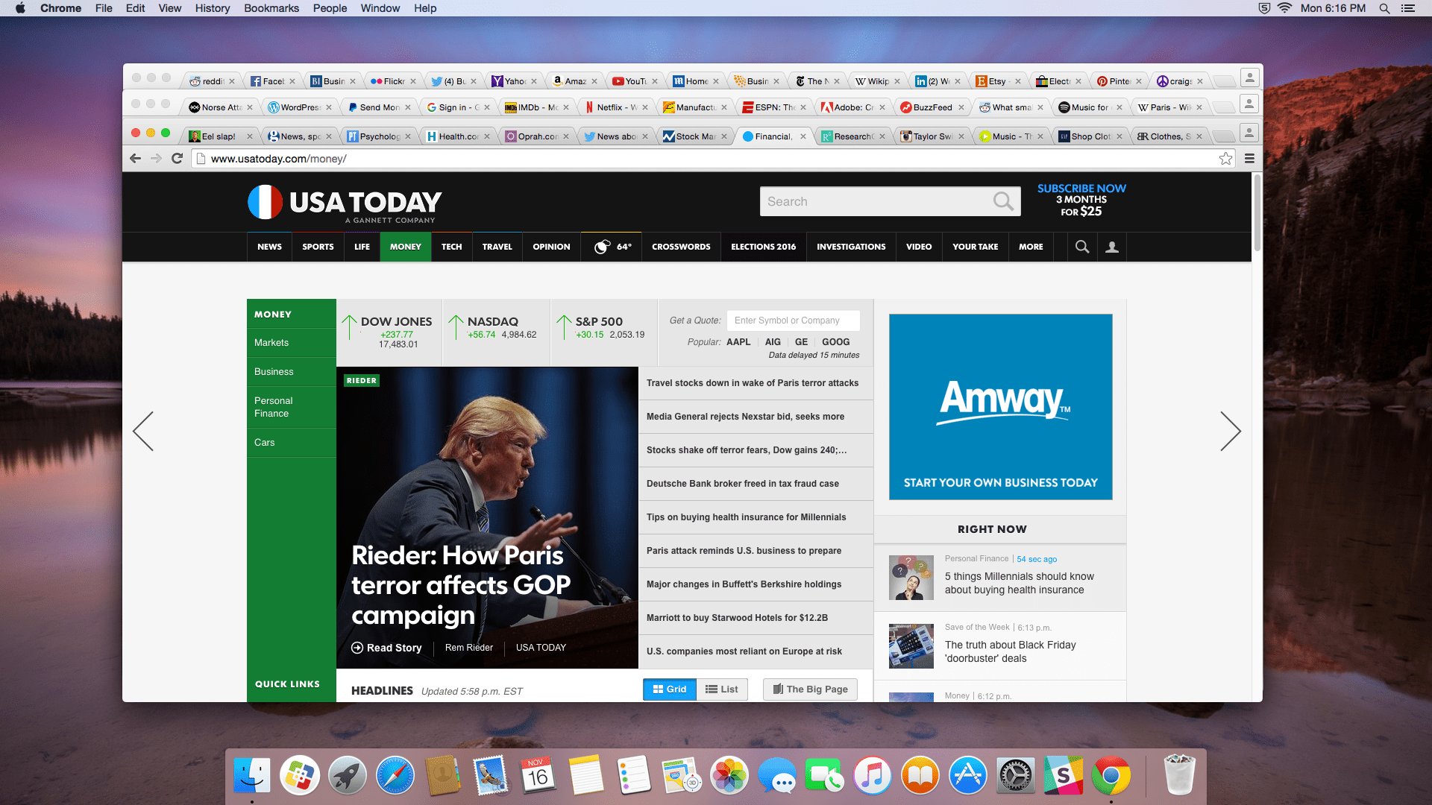
Task: Switch headlines to List view
Action: click(x=722, y=689)
